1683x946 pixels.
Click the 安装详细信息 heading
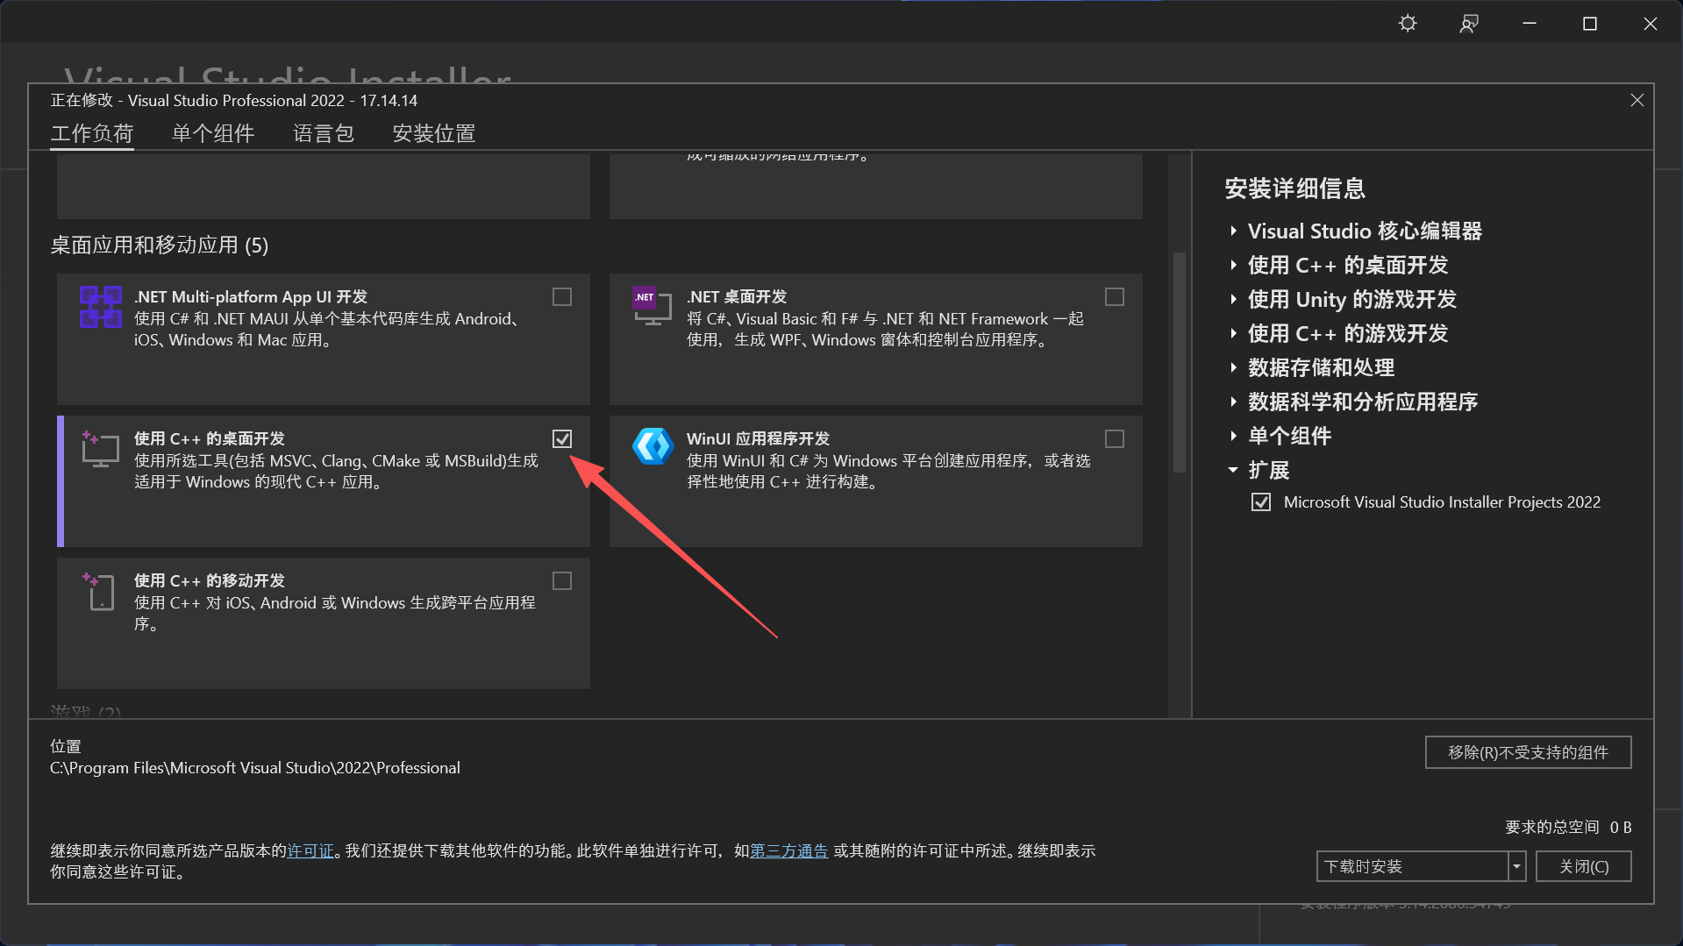coord(1294,188)
